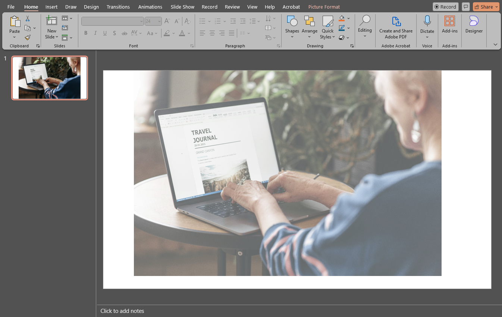Open the Add-ins icon

[450, 21]
